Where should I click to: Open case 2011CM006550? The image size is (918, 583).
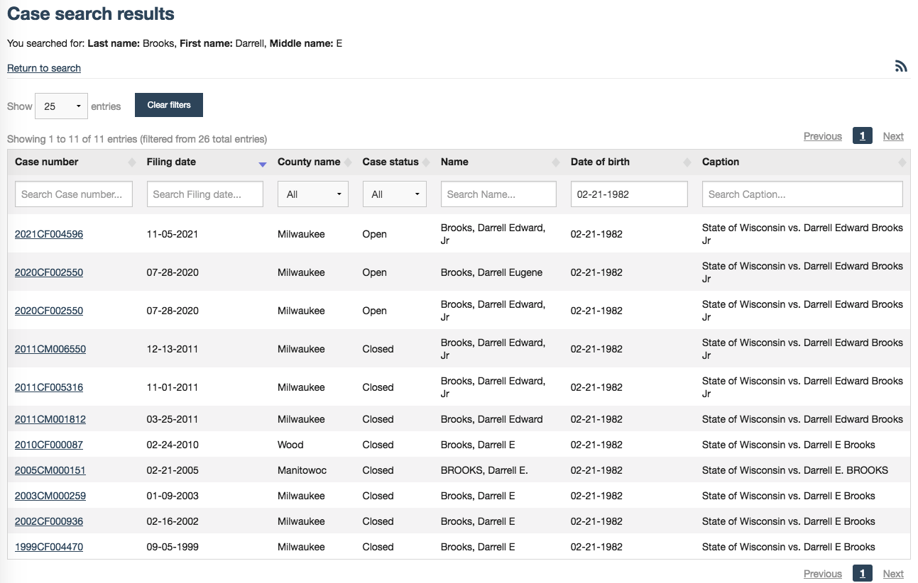coord(50,349)
